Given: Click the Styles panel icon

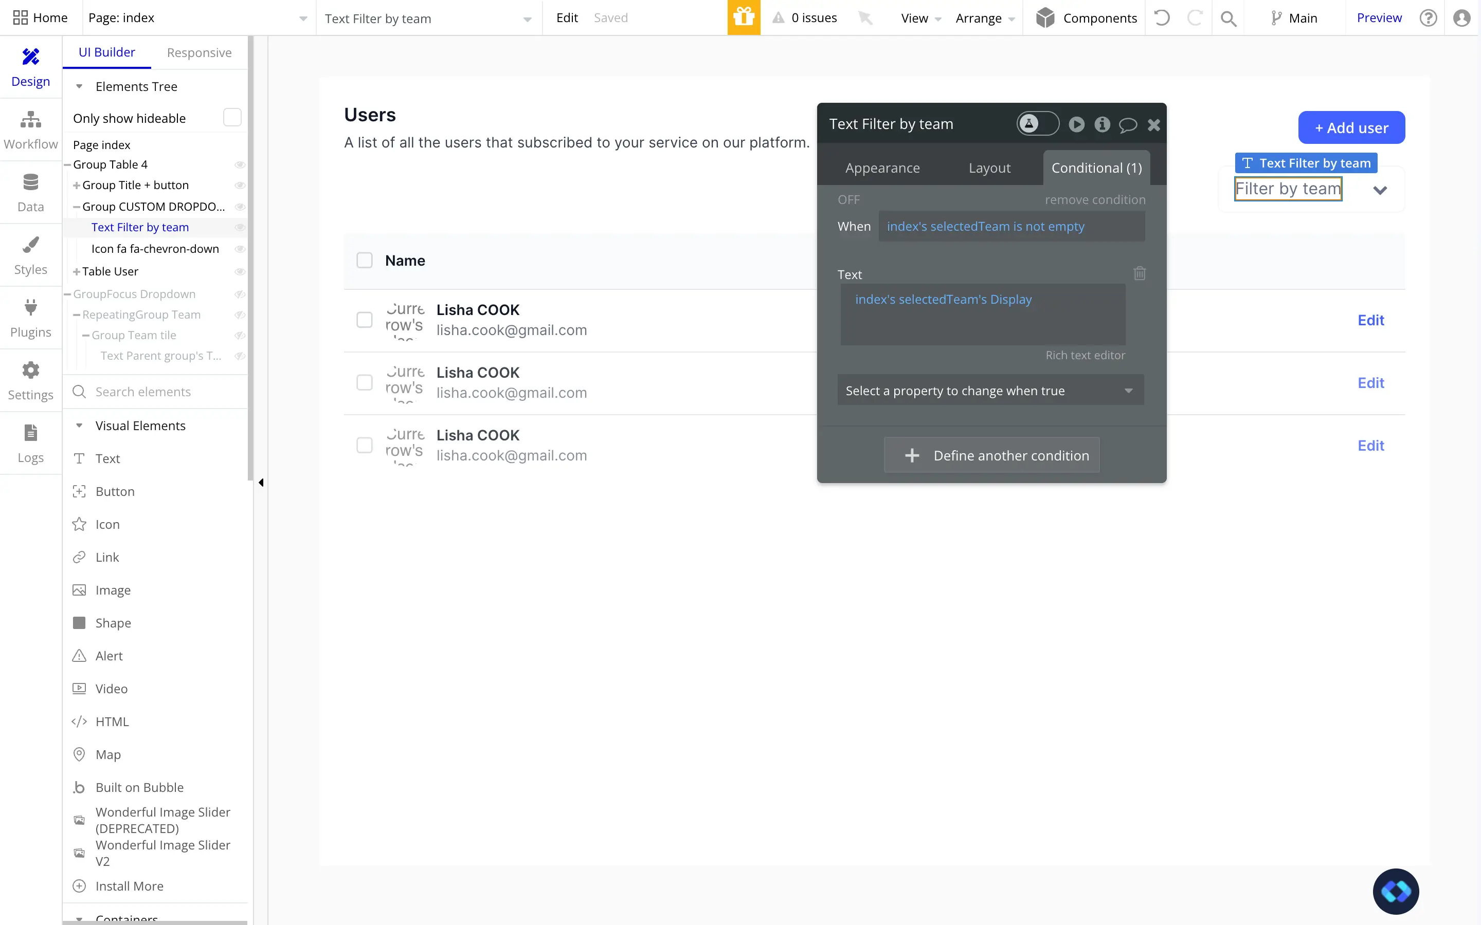Looking at the screenshot, I should point(30,244).
